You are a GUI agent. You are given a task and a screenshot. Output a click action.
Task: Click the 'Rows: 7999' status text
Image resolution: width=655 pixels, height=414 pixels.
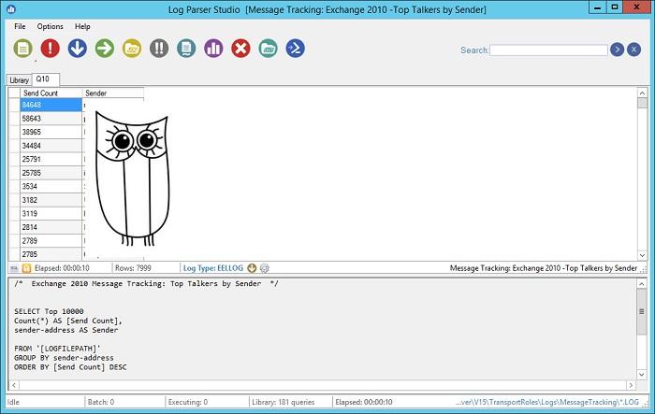pyautogui.click(x=133, y=268)
